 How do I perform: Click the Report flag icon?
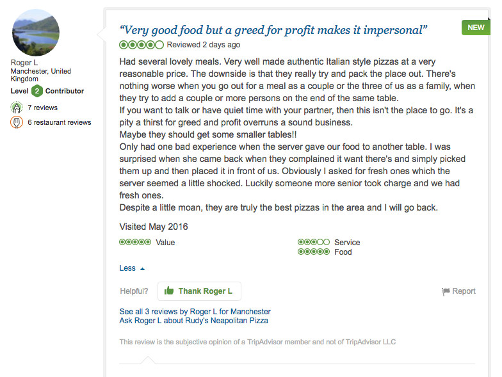click(x=446, y=291)
